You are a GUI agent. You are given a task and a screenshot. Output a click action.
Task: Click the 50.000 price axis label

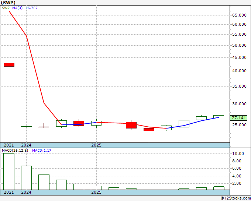[x=239, y=45]
